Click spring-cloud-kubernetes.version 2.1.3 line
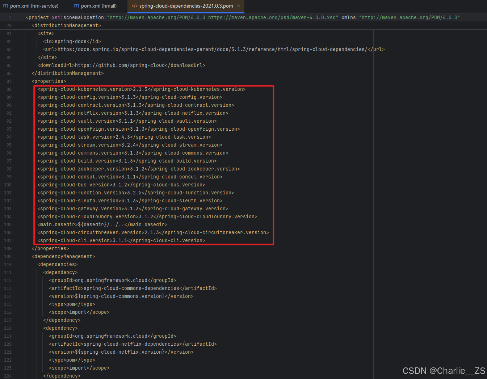The image size is (487, 379). 142,89
